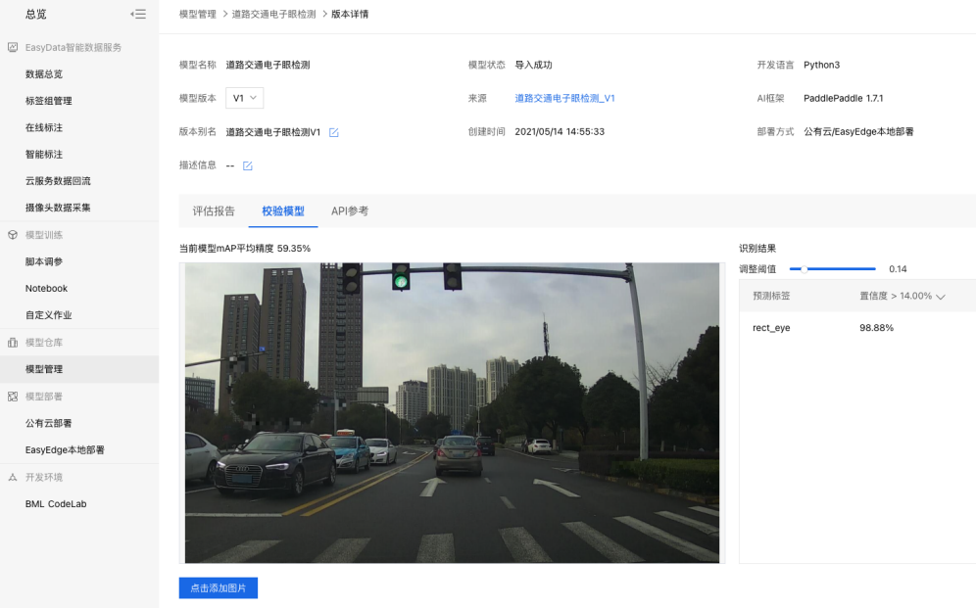Viewport: 976px width, 608px height.
Task: Click the mAP 59.35% precision text
Action: pos(245,249)
